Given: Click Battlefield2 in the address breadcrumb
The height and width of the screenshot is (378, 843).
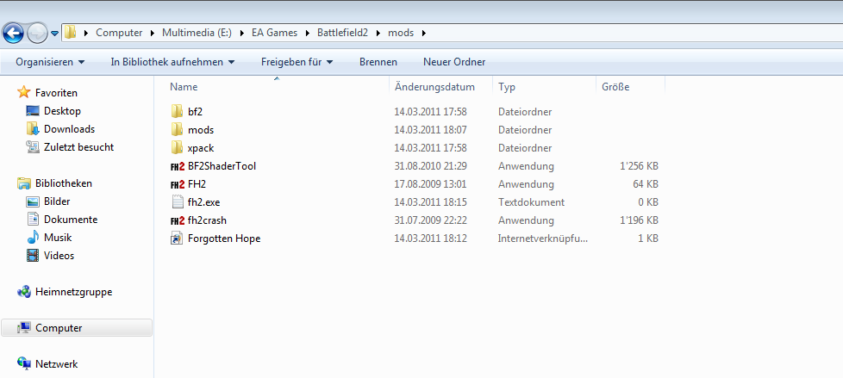Looking at the screenshot, I should coord(342,33).
